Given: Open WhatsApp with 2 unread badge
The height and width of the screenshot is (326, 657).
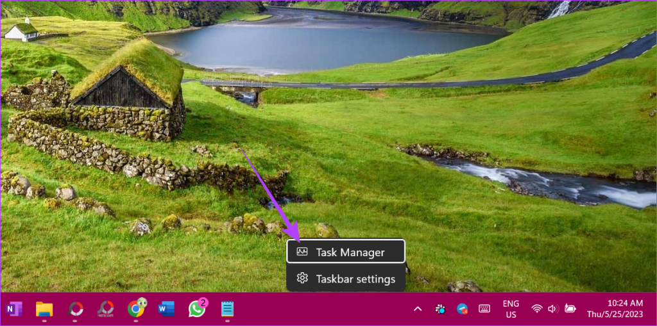Looking at the screenshot, I should pyautogui.click(x=198, y=309).
